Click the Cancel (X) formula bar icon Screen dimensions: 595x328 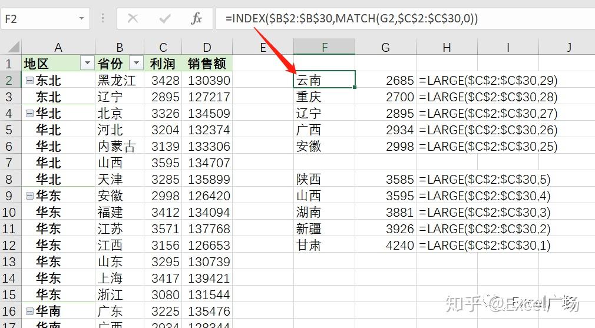133,18
